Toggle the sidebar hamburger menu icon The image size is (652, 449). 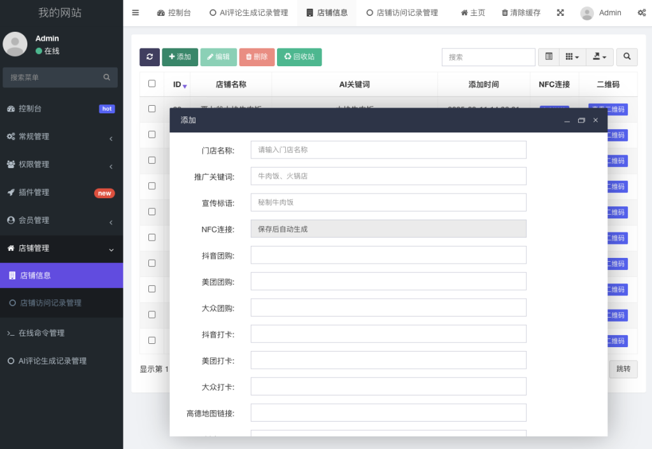point(136,13)
